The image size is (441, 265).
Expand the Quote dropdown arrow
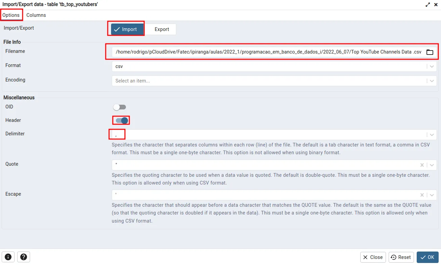432,165
